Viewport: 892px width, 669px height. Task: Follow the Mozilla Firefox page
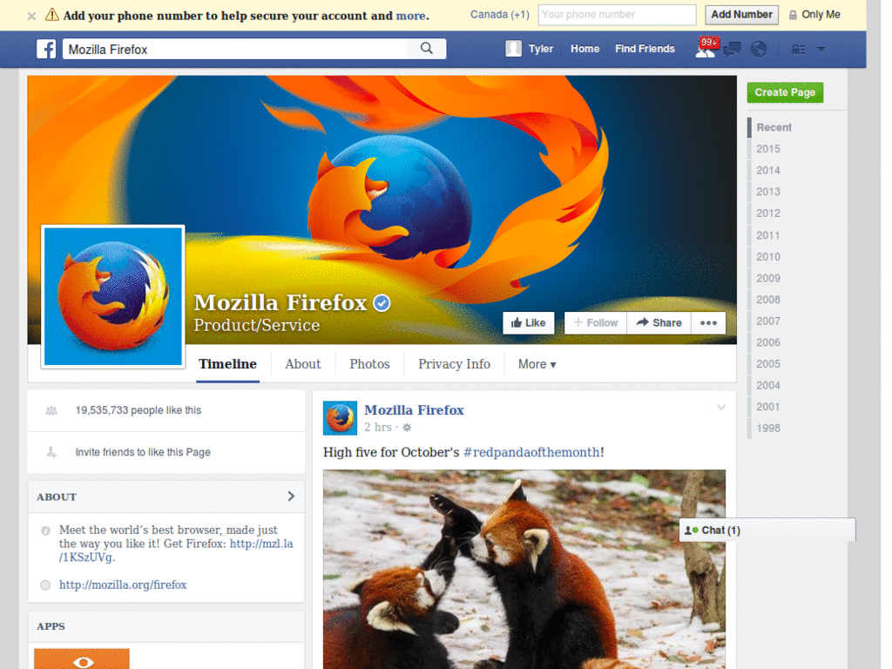(596, 323)
